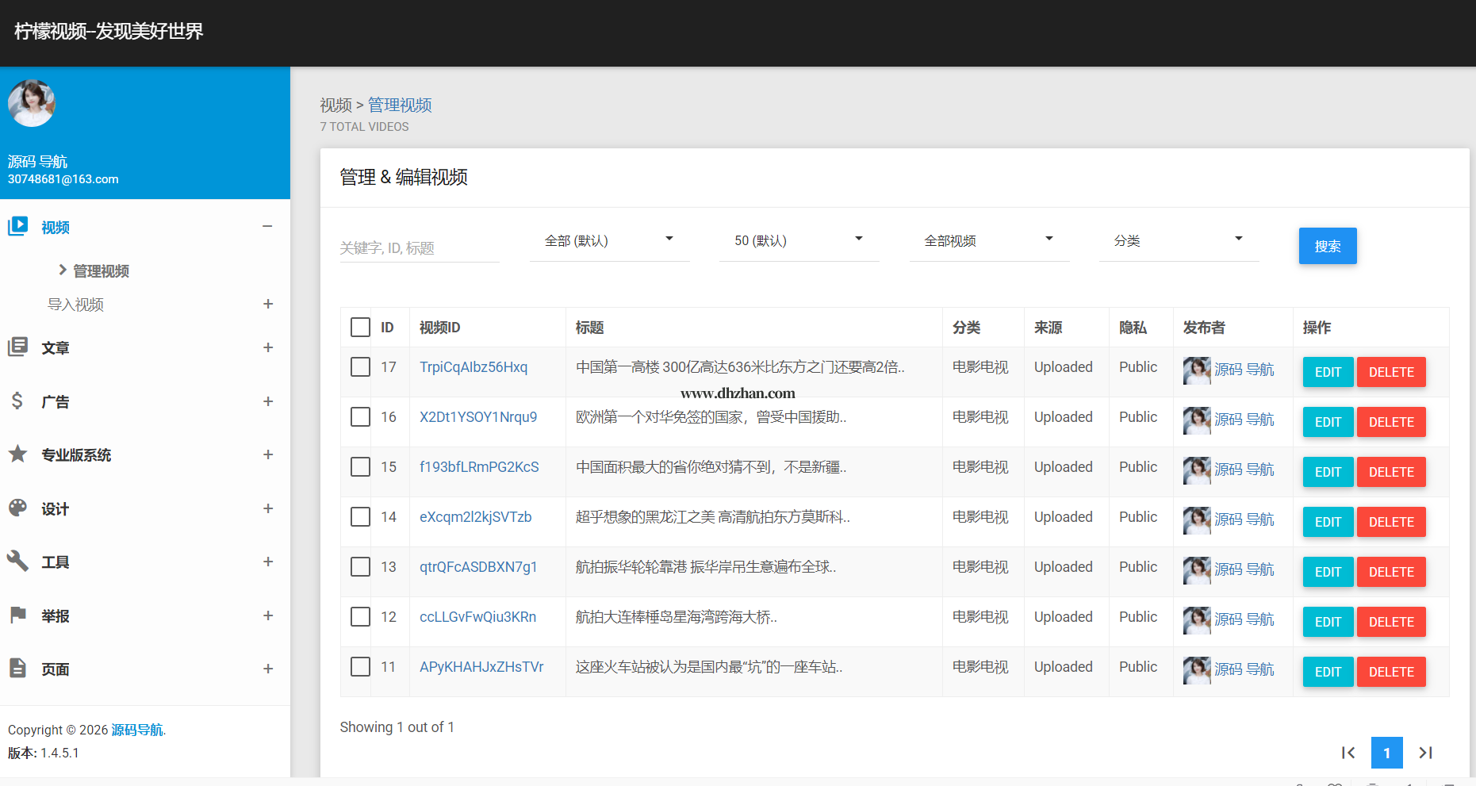This screenshot has height=786, width=1476.
Task: Click the articles icon beside 文章
Action: [x=17, y=347]
